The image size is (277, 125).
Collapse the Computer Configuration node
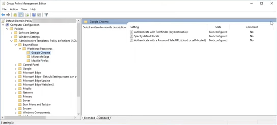3,25
